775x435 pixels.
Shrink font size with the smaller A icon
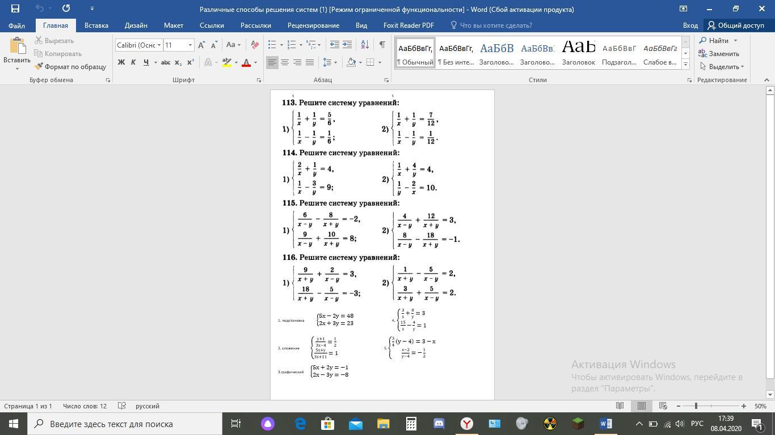click(214, 45)
